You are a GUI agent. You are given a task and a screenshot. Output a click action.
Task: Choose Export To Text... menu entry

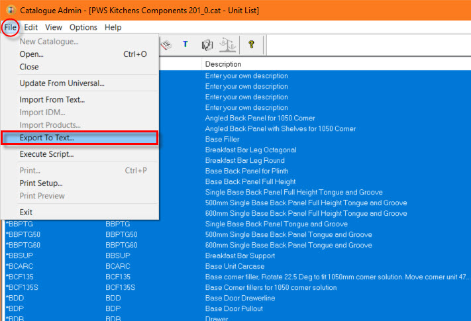point(80,138)
